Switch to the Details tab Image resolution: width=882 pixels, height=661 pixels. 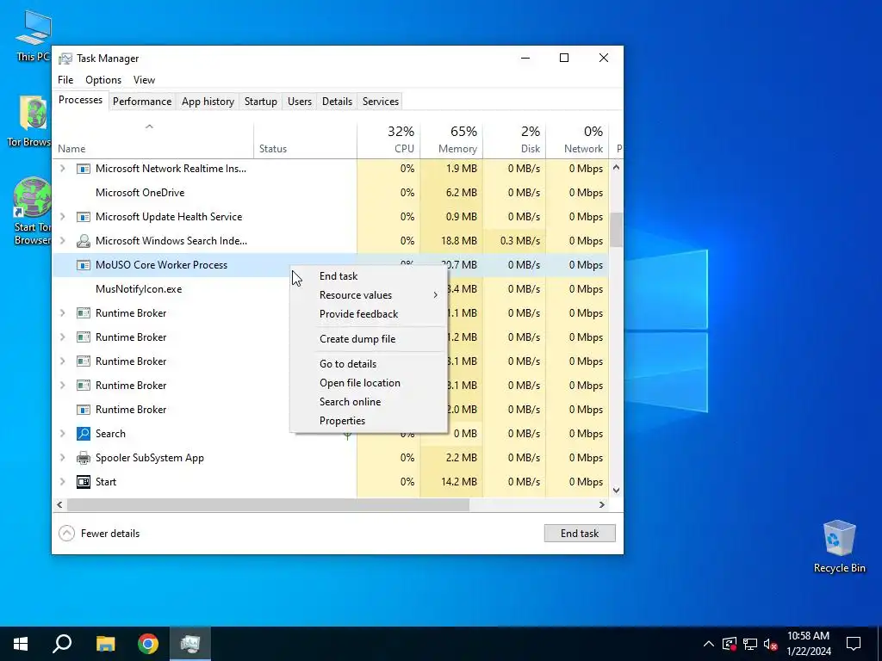coord(337,102)
